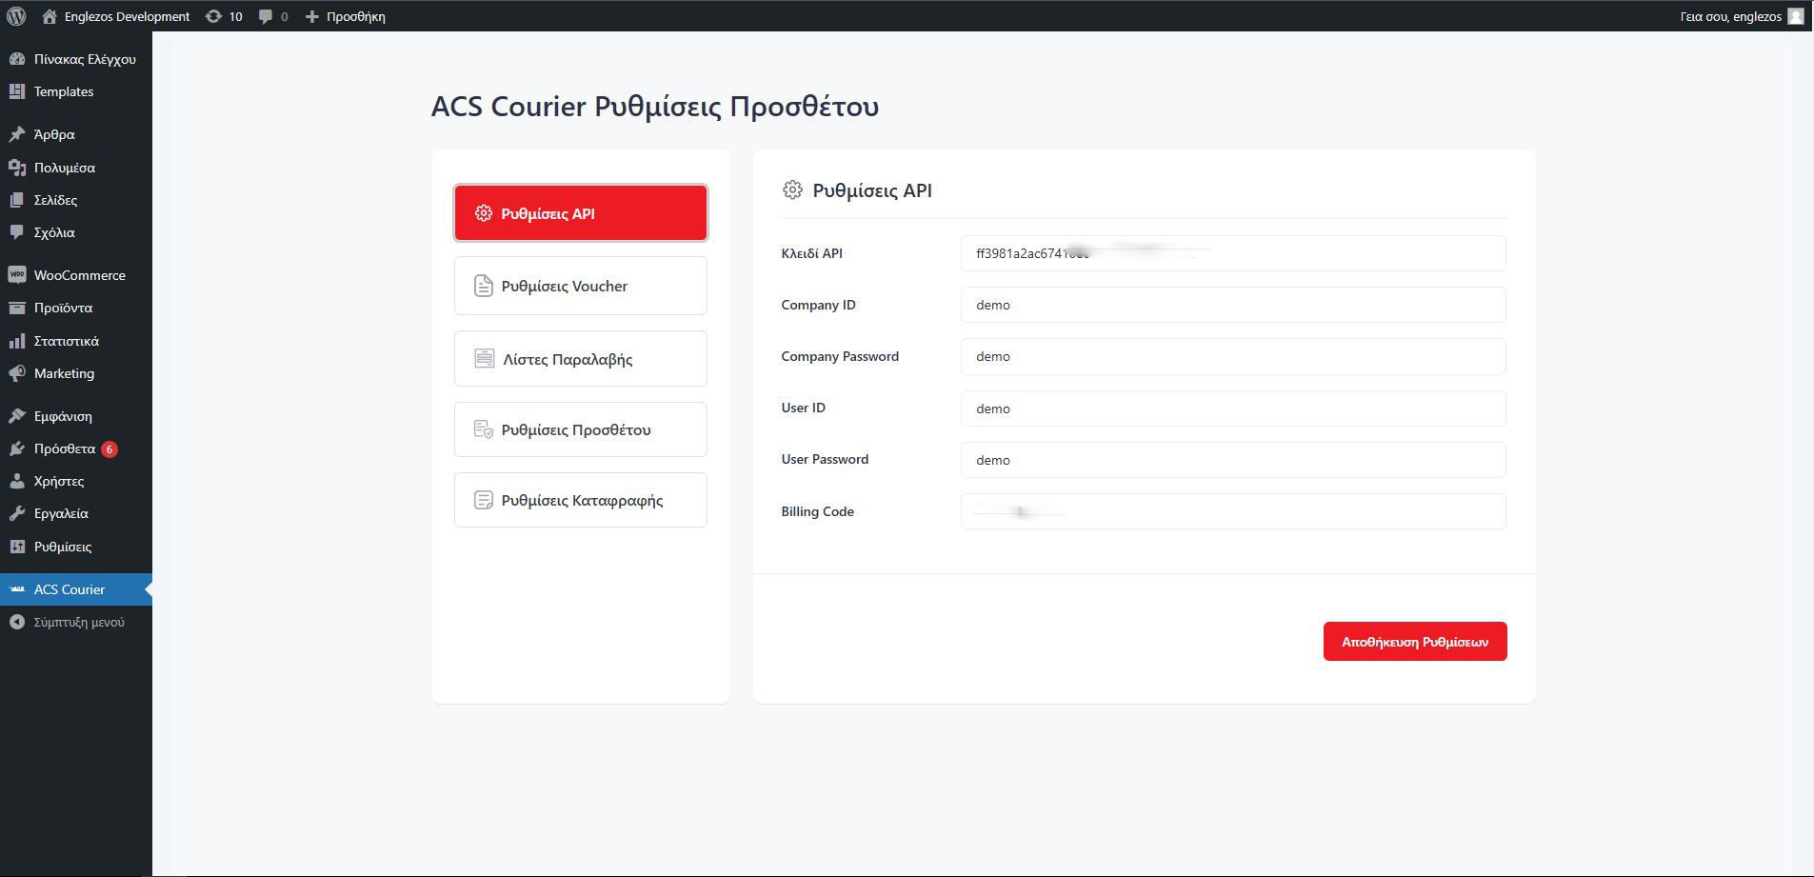The width and height of the screenshot is (1814, 877).
Task: Click the Εμφάνιση paintbrush icon
Action: [16, 416]
